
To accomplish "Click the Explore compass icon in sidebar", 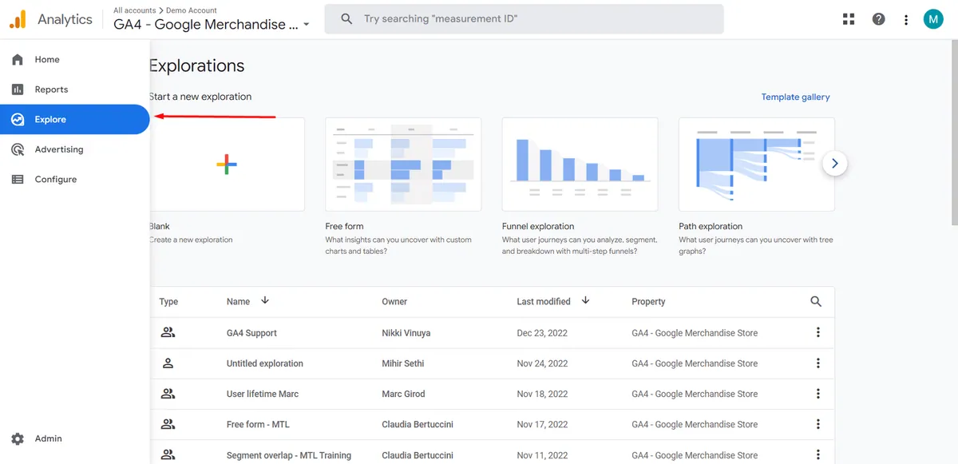I will pos(18,120).
